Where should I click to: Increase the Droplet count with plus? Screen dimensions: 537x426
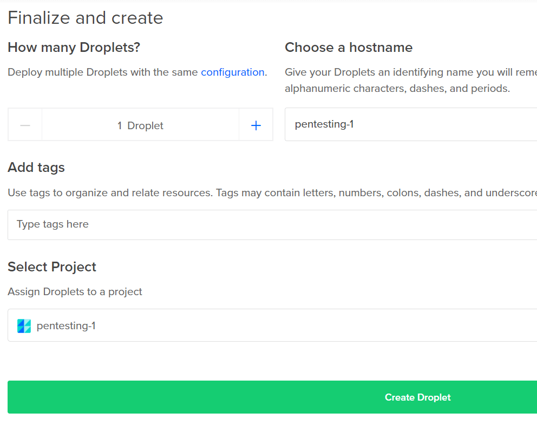[256, 125]
